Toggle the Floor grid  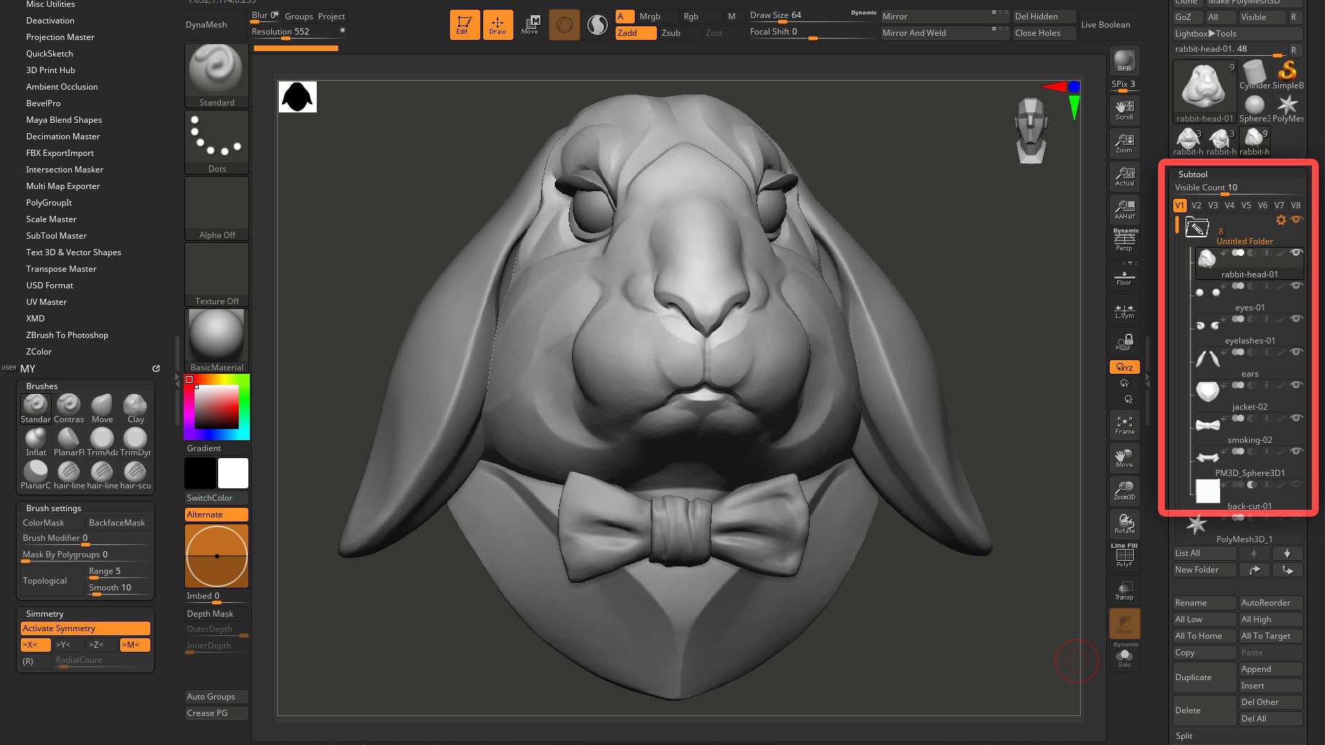coord(1124,276)
